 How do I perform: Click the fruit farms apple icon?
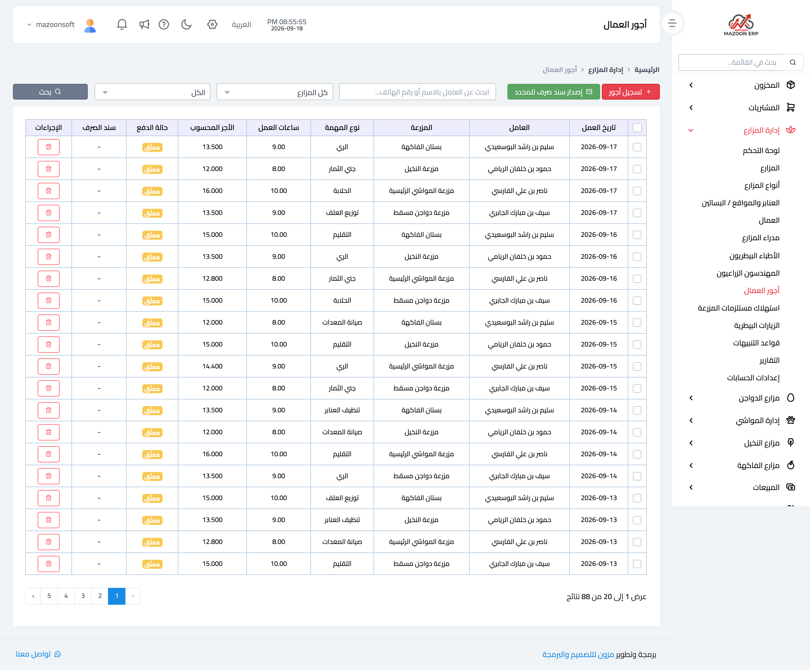tap(791, 465)
